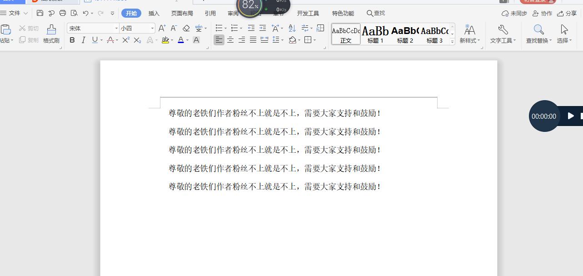Click the Save icon in quick toolbar
This screenshot has width=583, height=276.
pos(40,13)
